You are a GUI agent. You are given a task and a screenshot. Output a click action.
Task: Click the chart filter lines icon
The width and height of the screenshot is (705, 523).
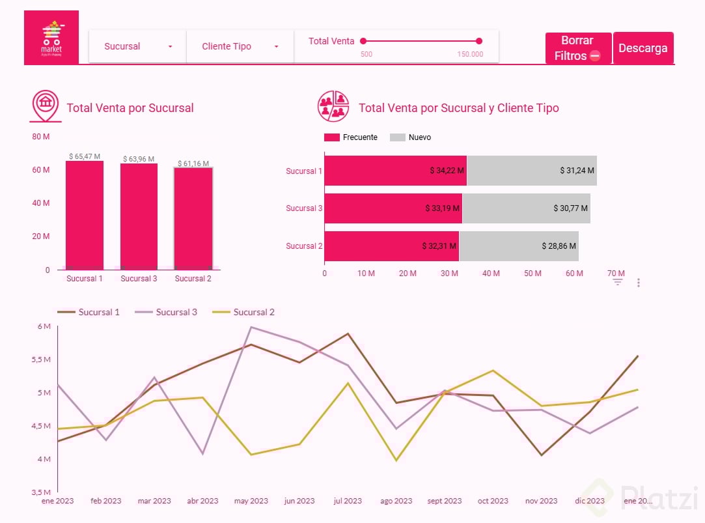[618, 283]
